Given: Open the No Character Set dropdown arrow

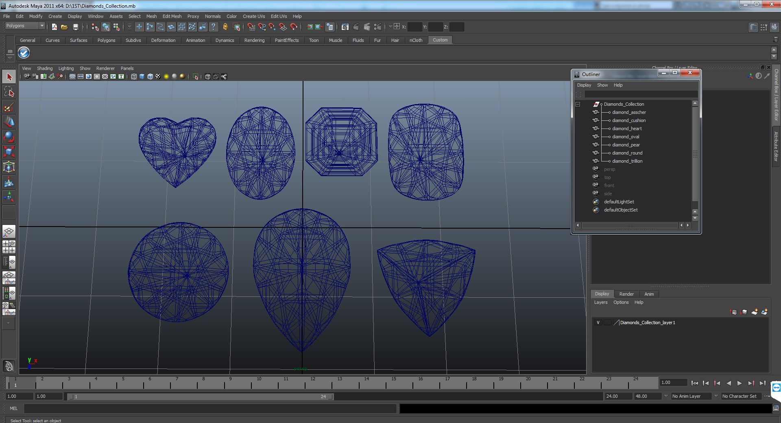Looking at the screenshot, I should 716,396.
